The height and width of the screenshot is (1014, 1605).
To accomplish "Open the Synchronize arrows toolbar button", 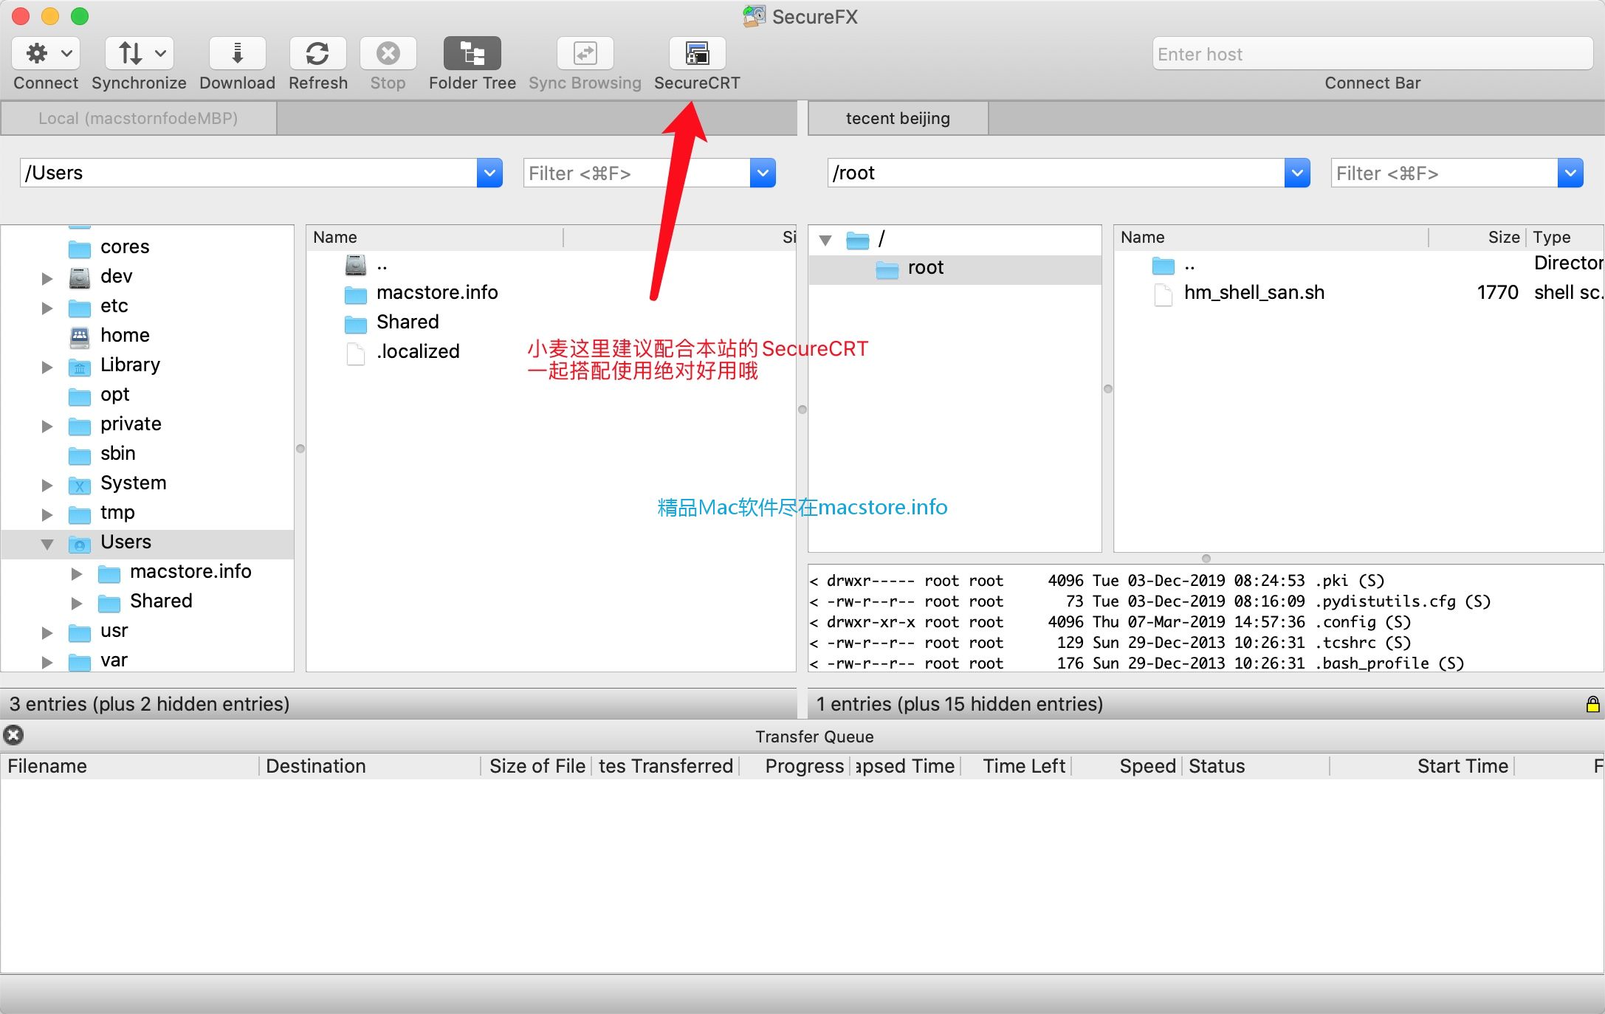I will pos(139,53).
